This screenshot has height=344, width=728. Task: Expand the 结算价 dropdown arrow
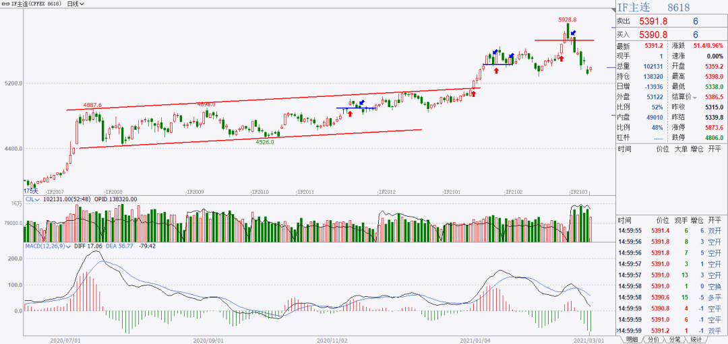click(x=694, y=97)
